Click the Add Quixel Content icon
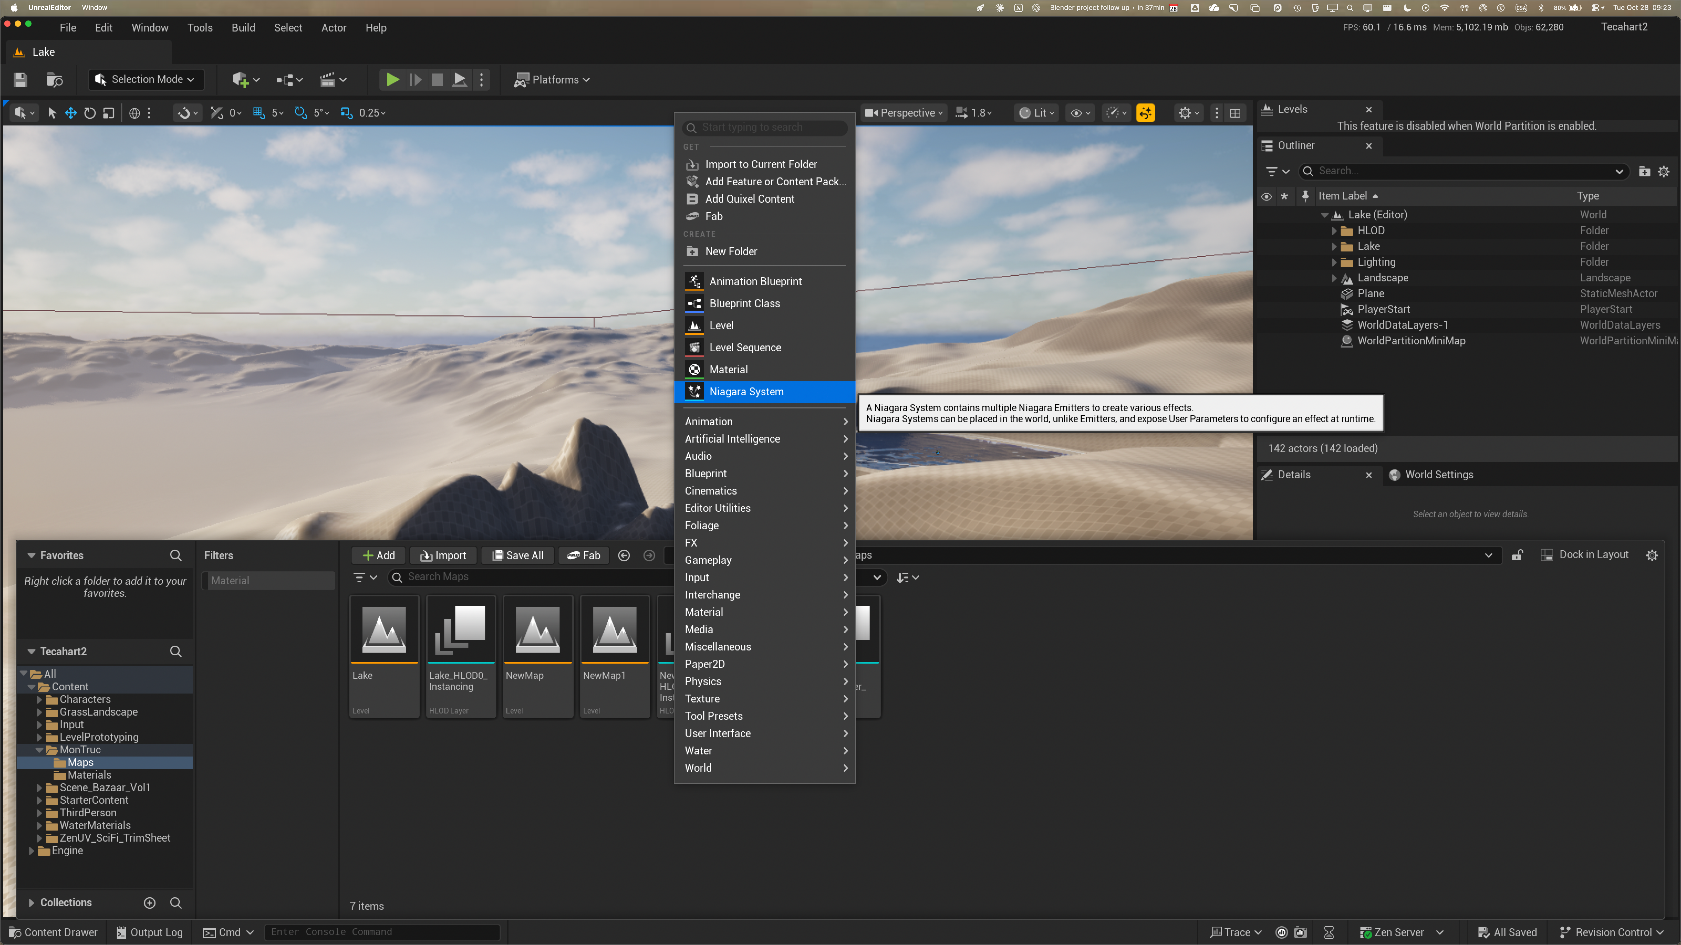Viewport: 1681px width, 945px height. point(692,199)
